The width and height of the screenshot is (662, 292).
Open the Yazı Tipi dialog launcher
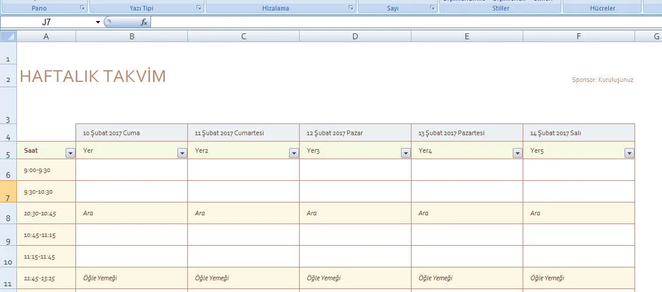199,8
